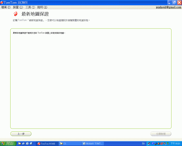The width and height of the screenshot is (182, 146).
Task: Click the gray round tray icon
Action: pos(165,143)
